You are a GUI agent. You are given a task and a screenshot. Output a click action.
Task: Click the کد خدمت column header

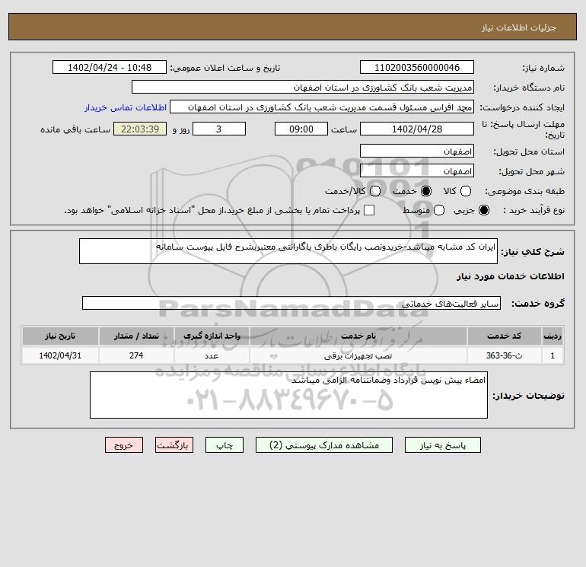click(x=504, y=336)
